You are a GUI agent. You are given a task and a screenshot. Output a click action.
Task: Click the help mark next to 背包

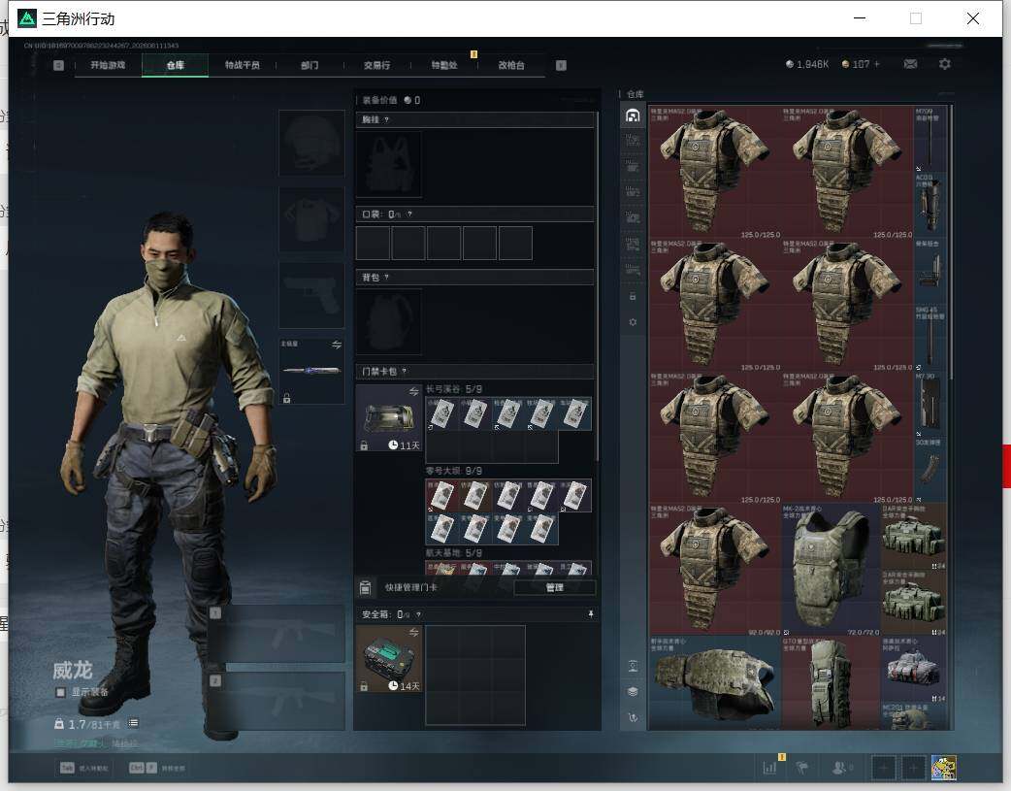[386, 278]
